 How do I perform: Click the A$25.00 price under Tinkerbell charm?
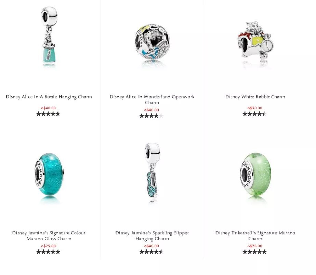255,246
